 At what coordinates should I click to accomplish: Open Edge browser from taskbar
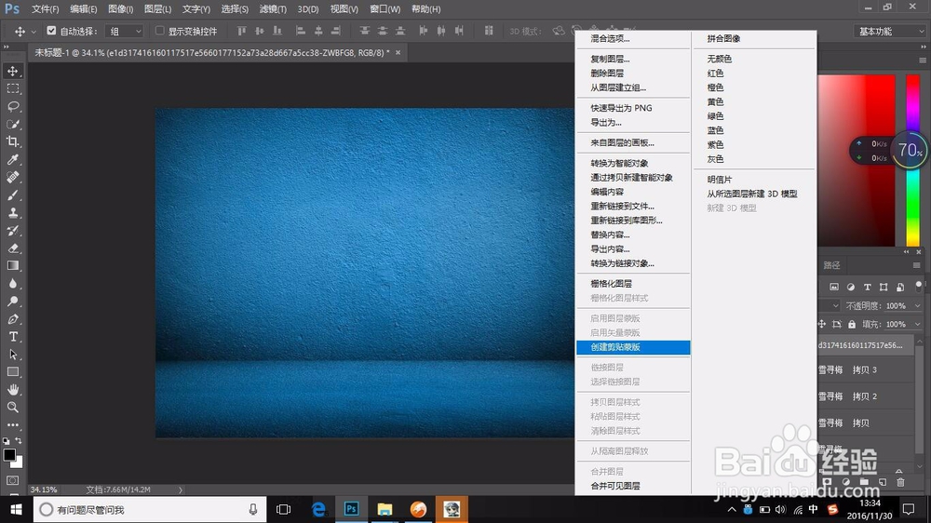click(318, 509)
